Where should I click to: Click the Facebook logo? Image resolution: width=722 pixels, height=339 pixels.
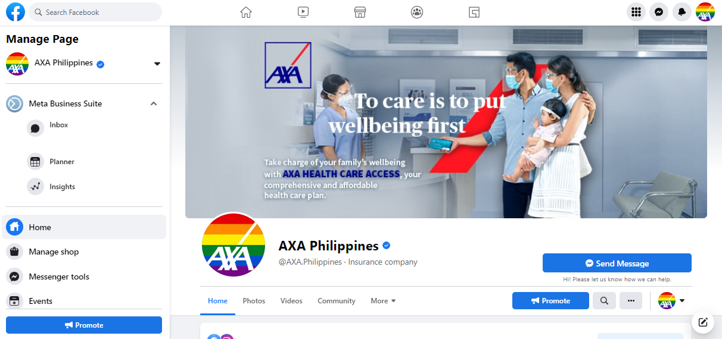point(15,12)
